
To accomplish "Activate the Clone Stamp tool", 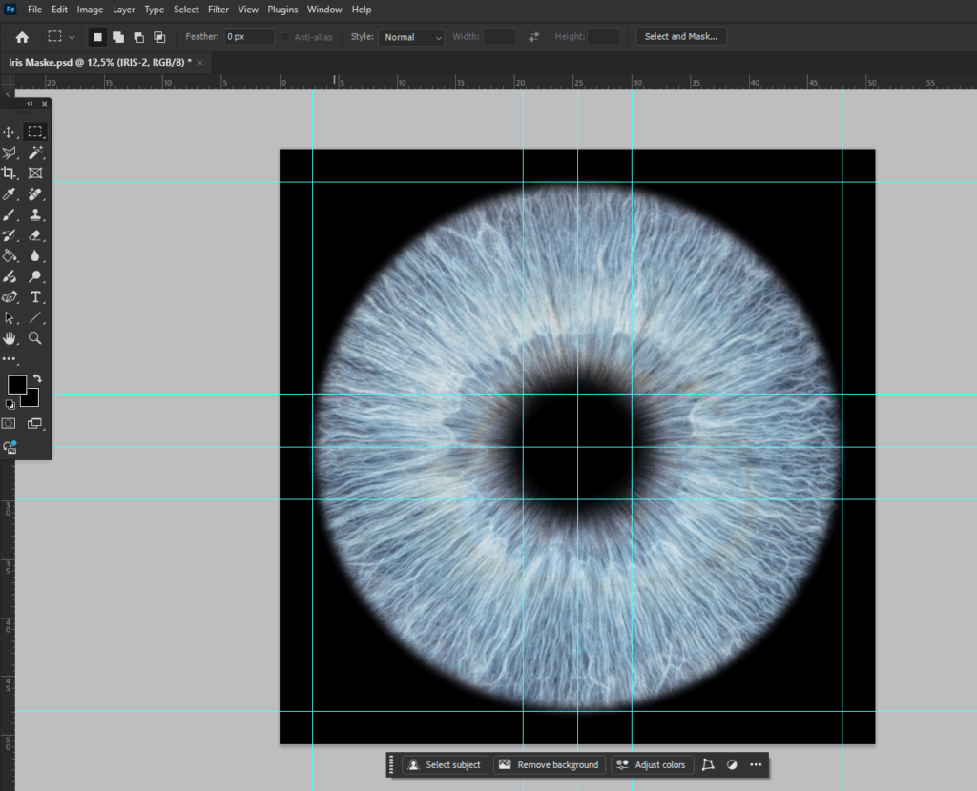I will pos(35,214).
